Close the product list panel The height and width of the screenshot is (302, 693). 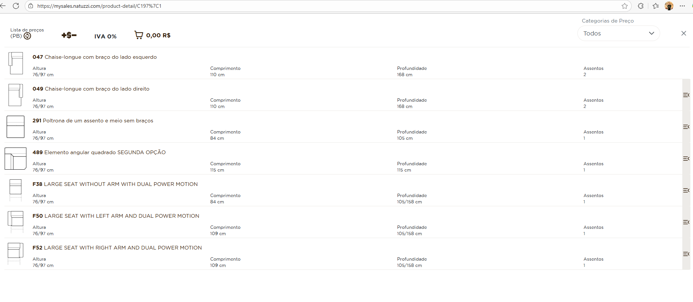coord(683,33)
